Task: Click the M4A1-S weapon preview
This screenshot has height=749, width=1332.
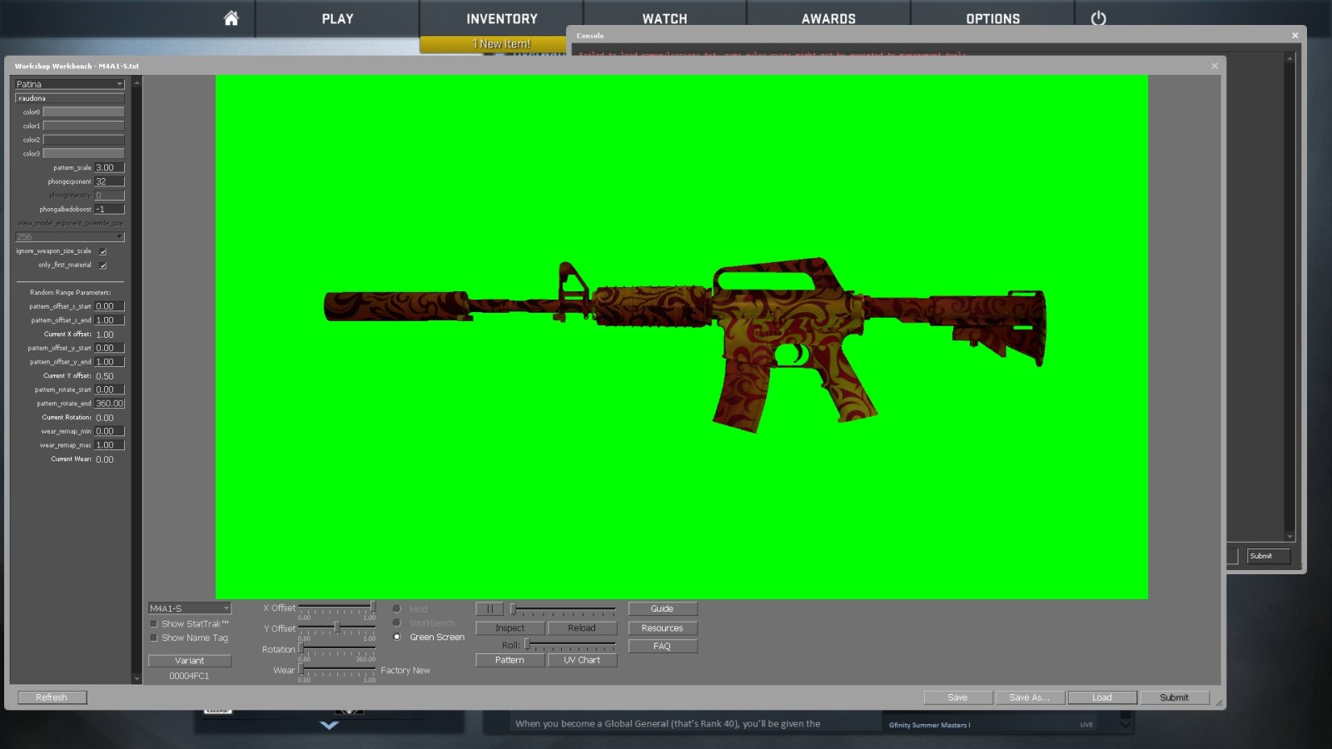Action: [684, 345]
